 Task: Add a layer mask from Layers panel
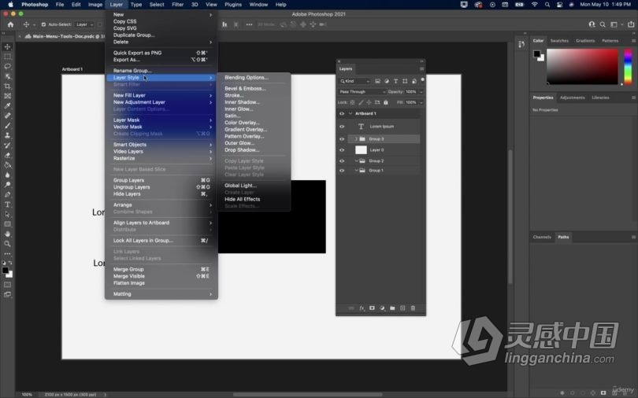click(372, 308)
